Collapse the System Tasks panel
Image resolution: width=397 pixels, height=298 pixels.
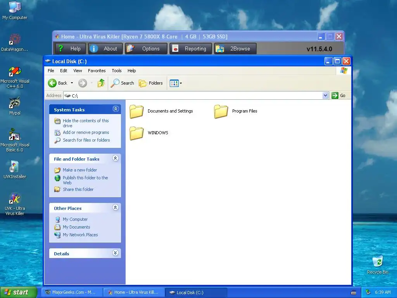[x=116, y=109]
